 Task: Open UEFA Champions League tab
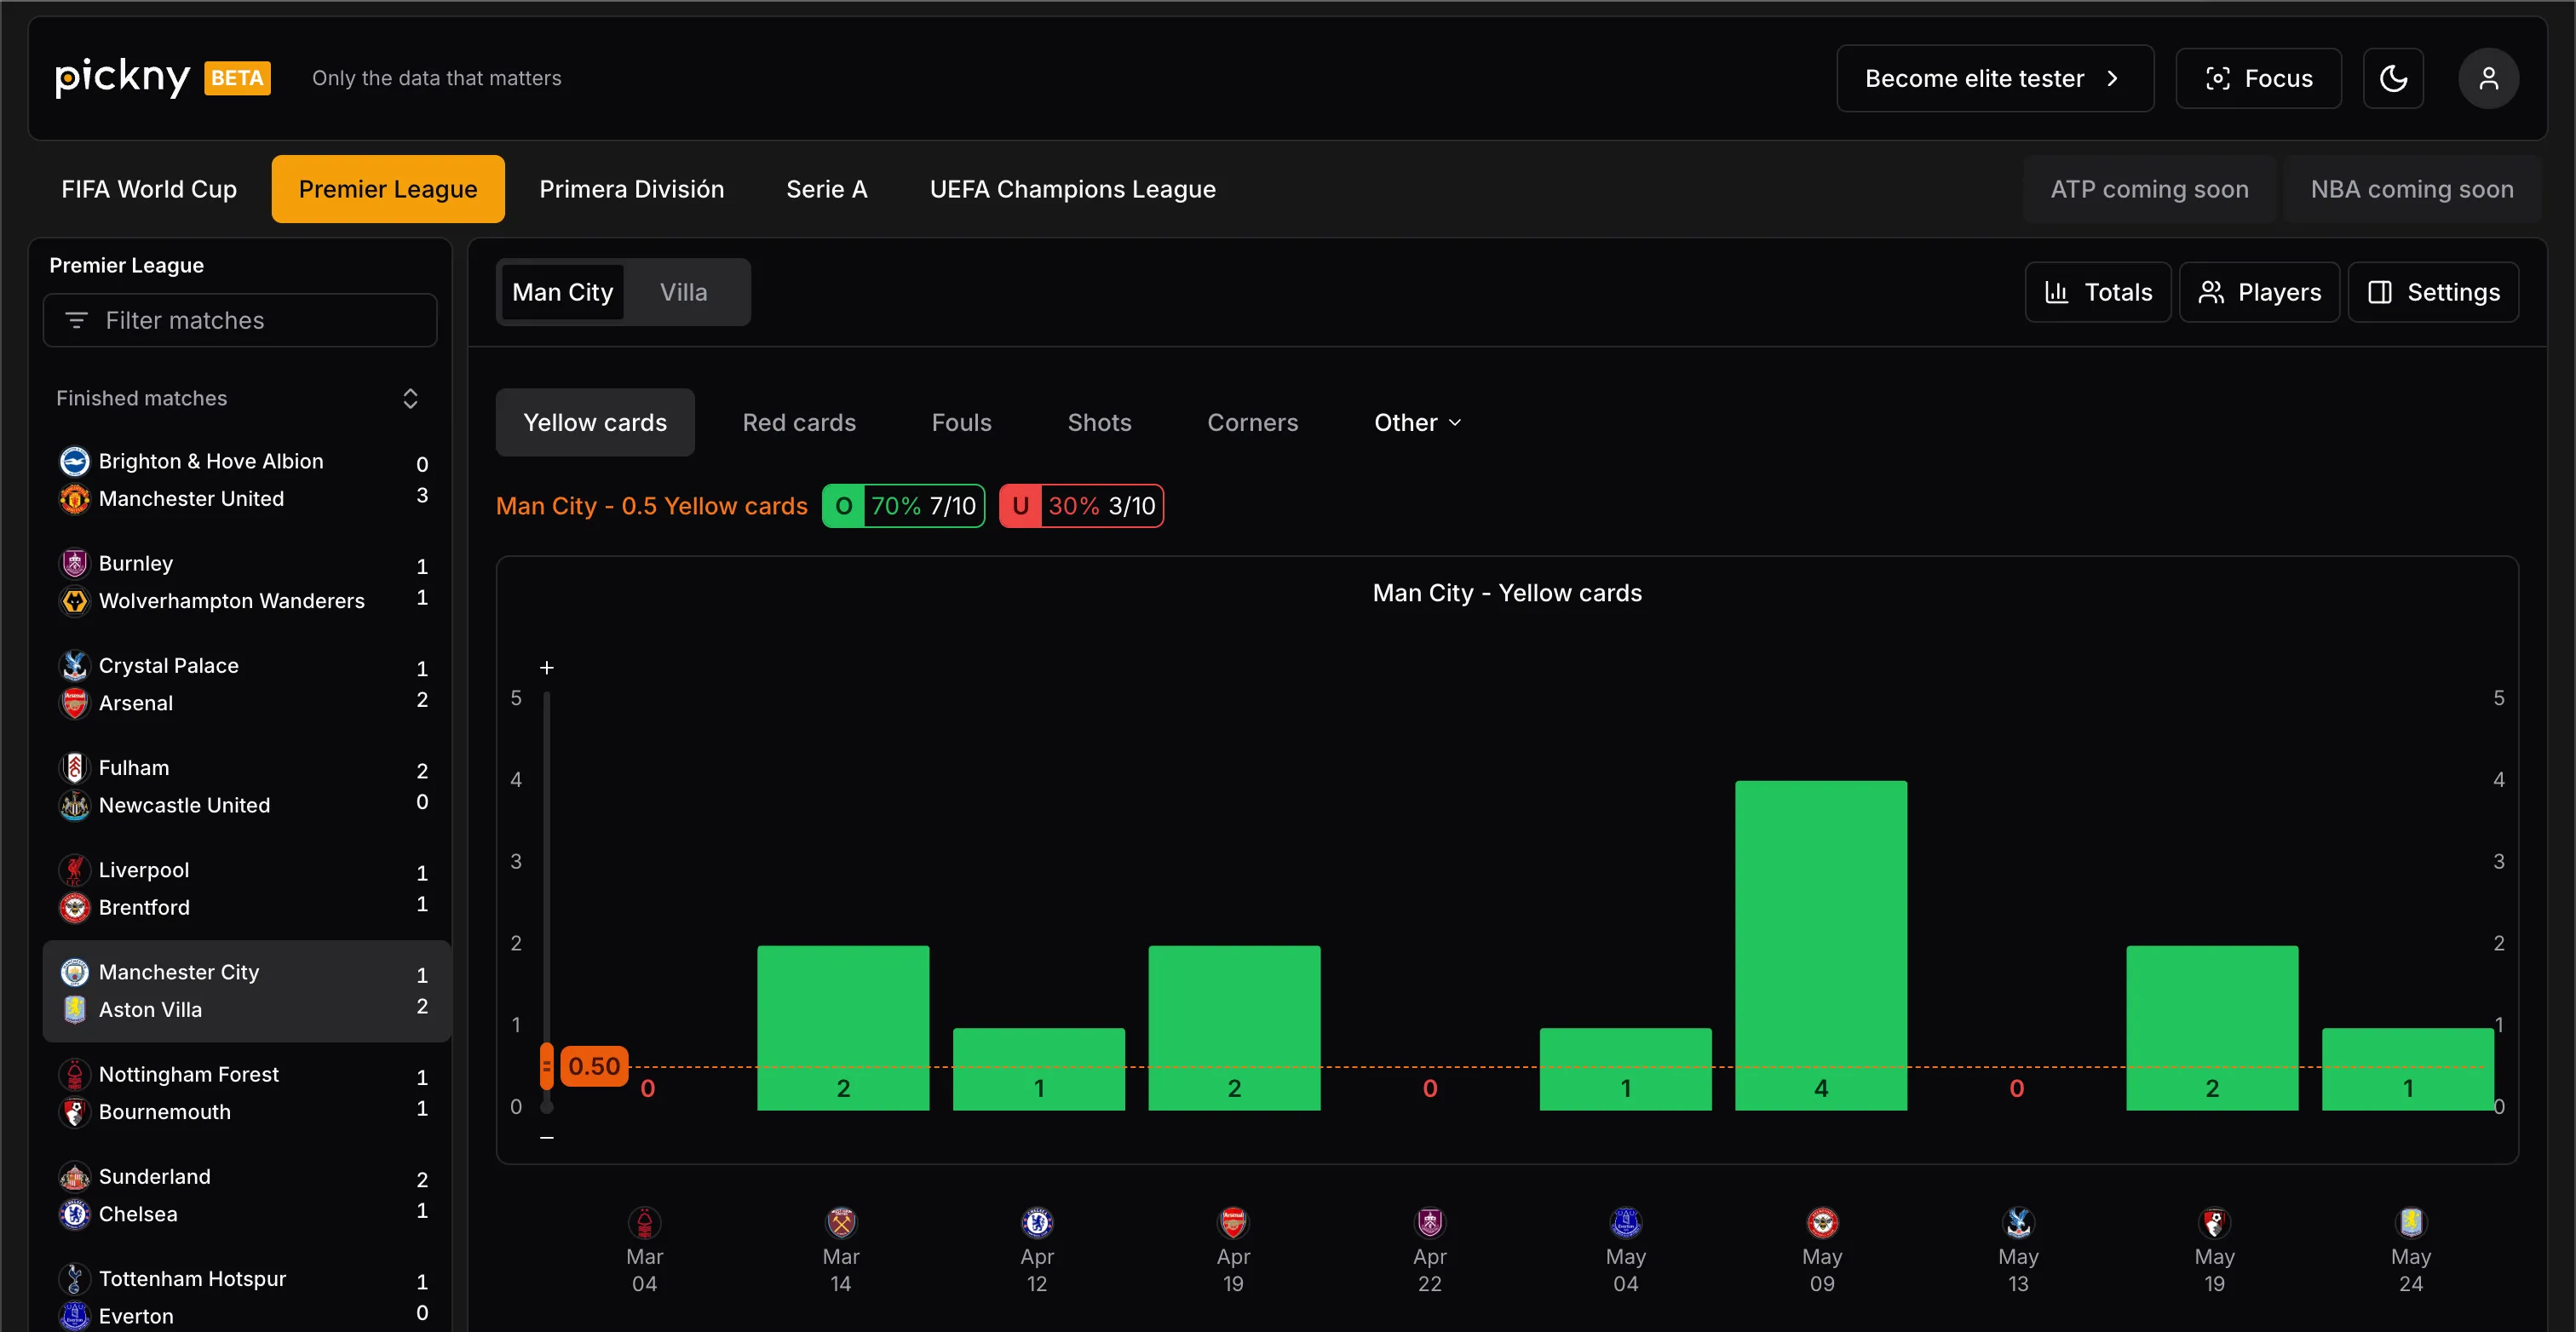[x=1072, y=189]
